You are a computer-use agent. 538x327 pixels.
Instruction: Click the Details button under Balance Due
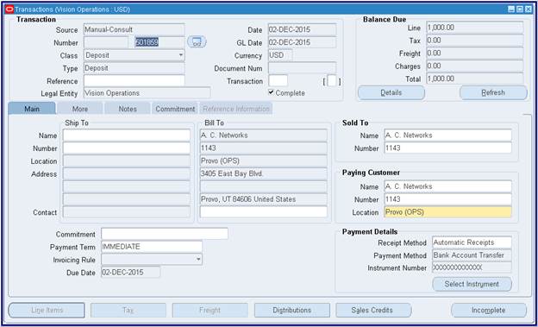[391, 92]
